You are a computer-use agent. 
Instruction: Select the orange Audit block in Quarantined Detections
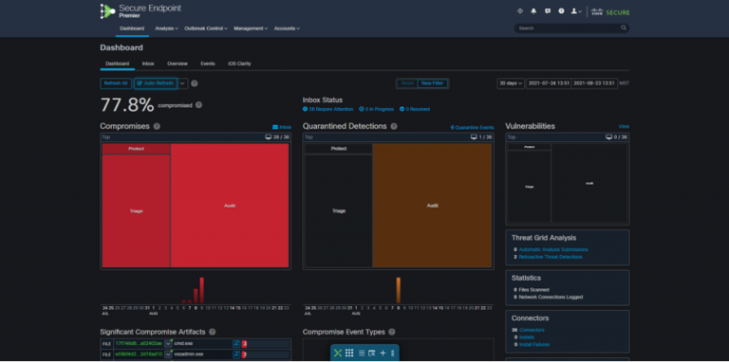click(x=433, y=206)
